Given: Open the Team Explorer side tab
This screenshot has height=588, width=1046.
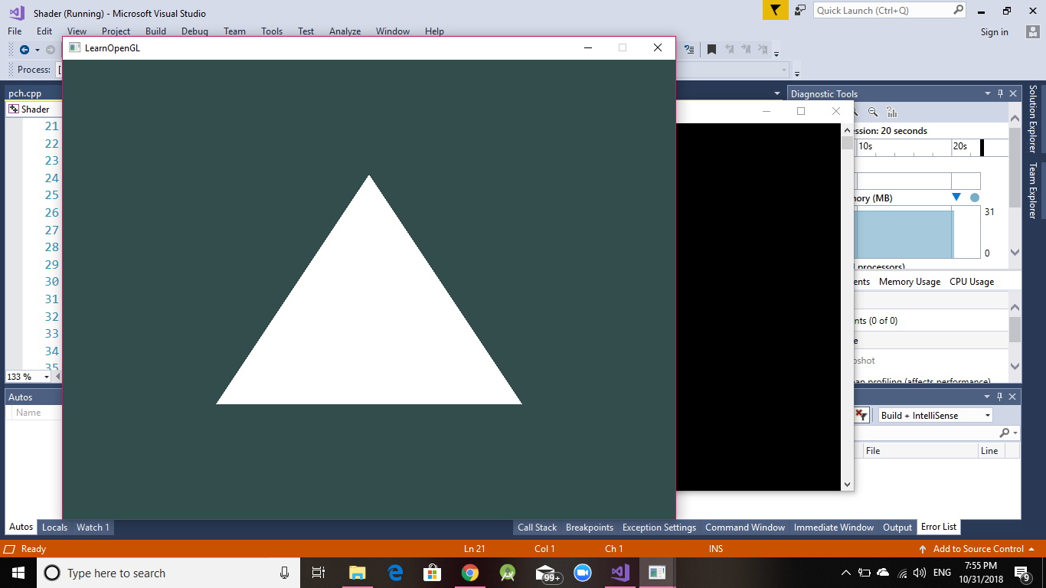Looking at the screenshot, I should tap(1032, 191).
